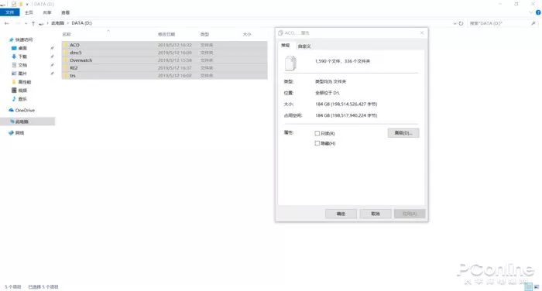Open 音乐 in the sidebar
Viewport: 542px width, 291px height.
pos(22,99)
